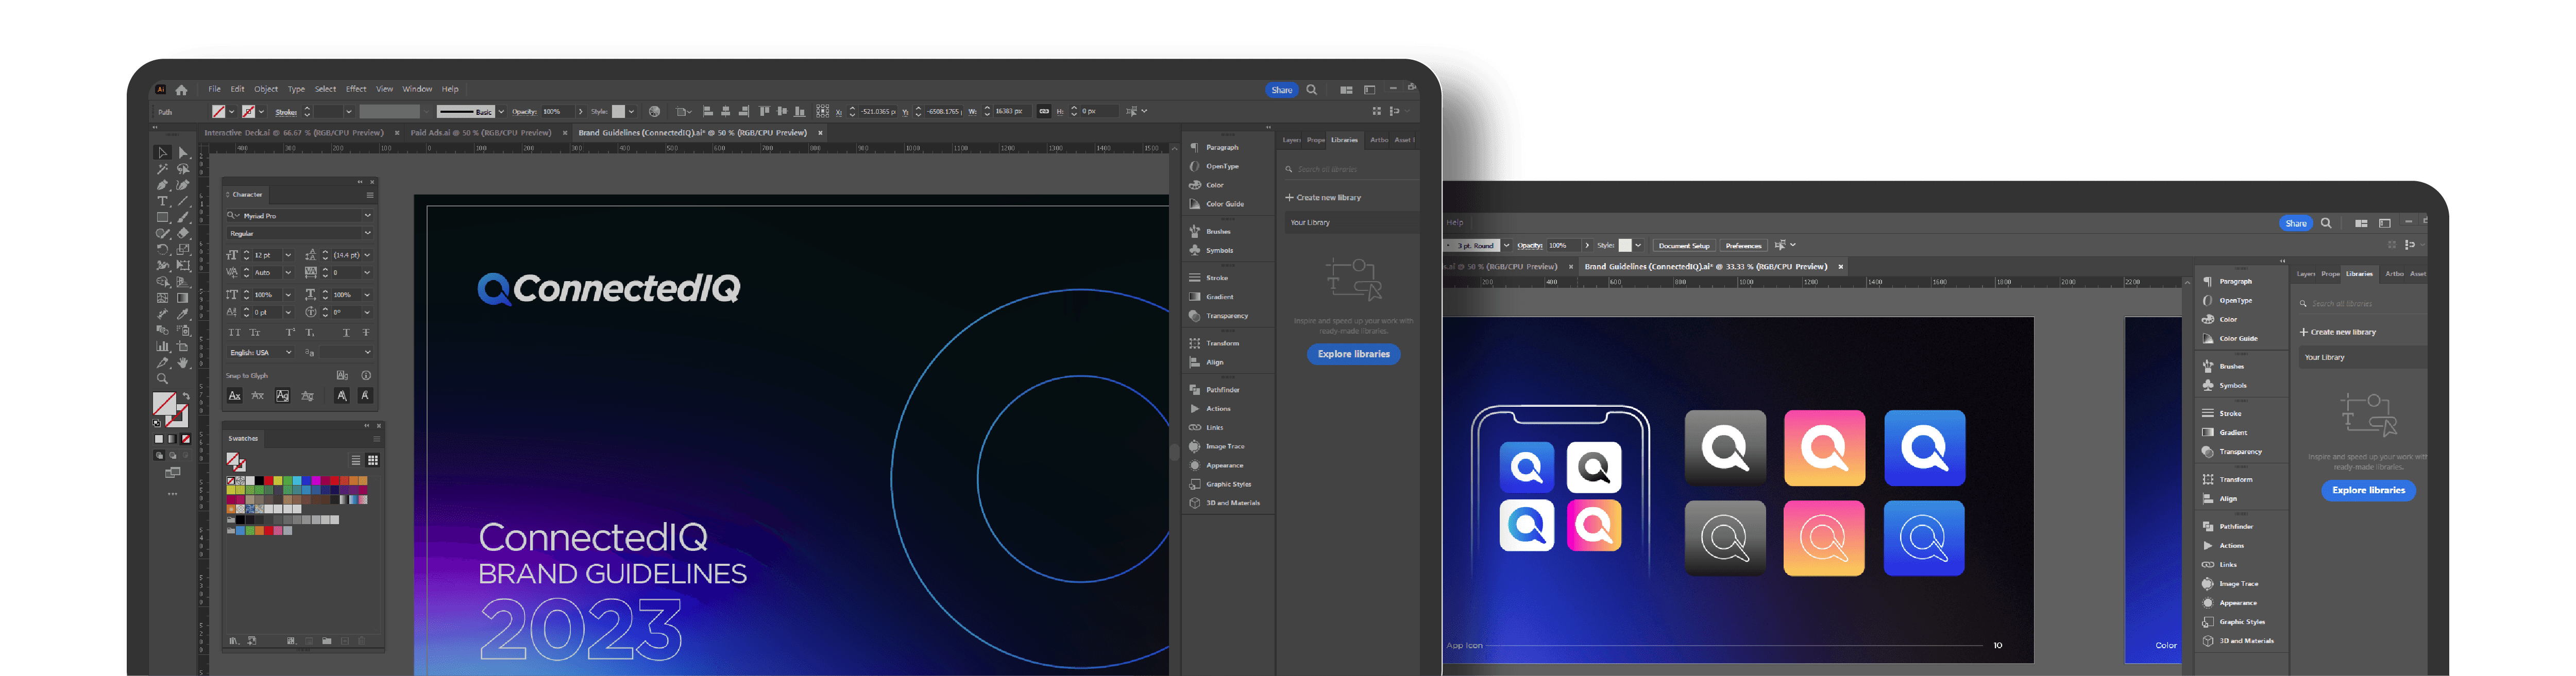Screen dimensions: 2576x676
Task: Toggle Superscript in Character panel
Action: [290, 332]
